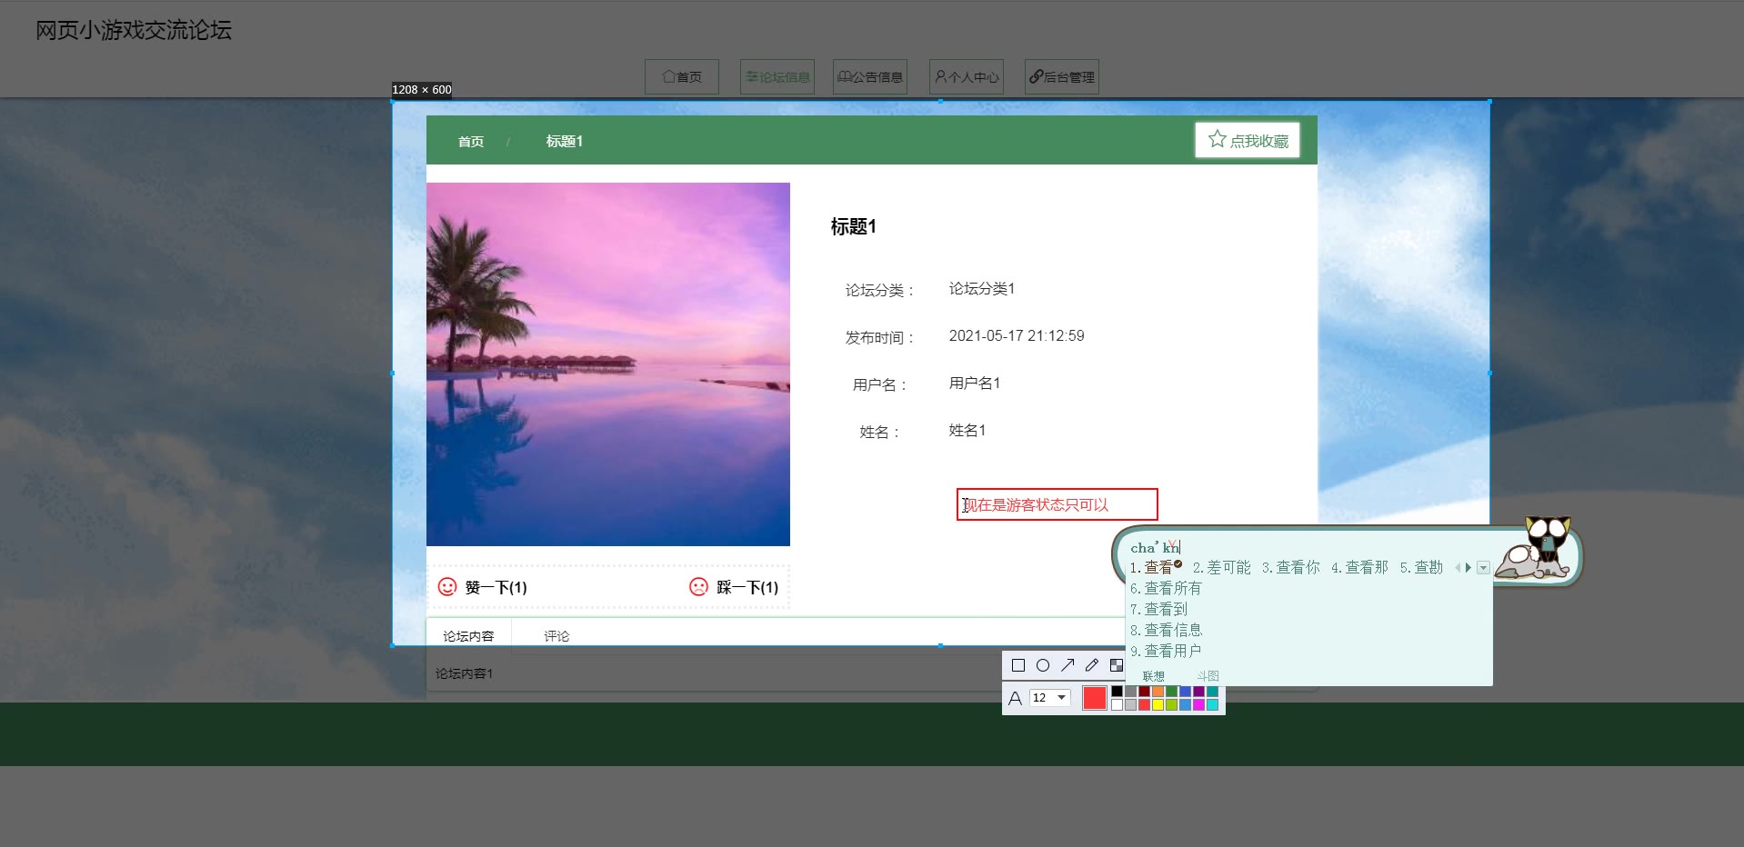Open the font size 12 dropdown
The width and height of the screenshot is (1744, 847).
1061,698
